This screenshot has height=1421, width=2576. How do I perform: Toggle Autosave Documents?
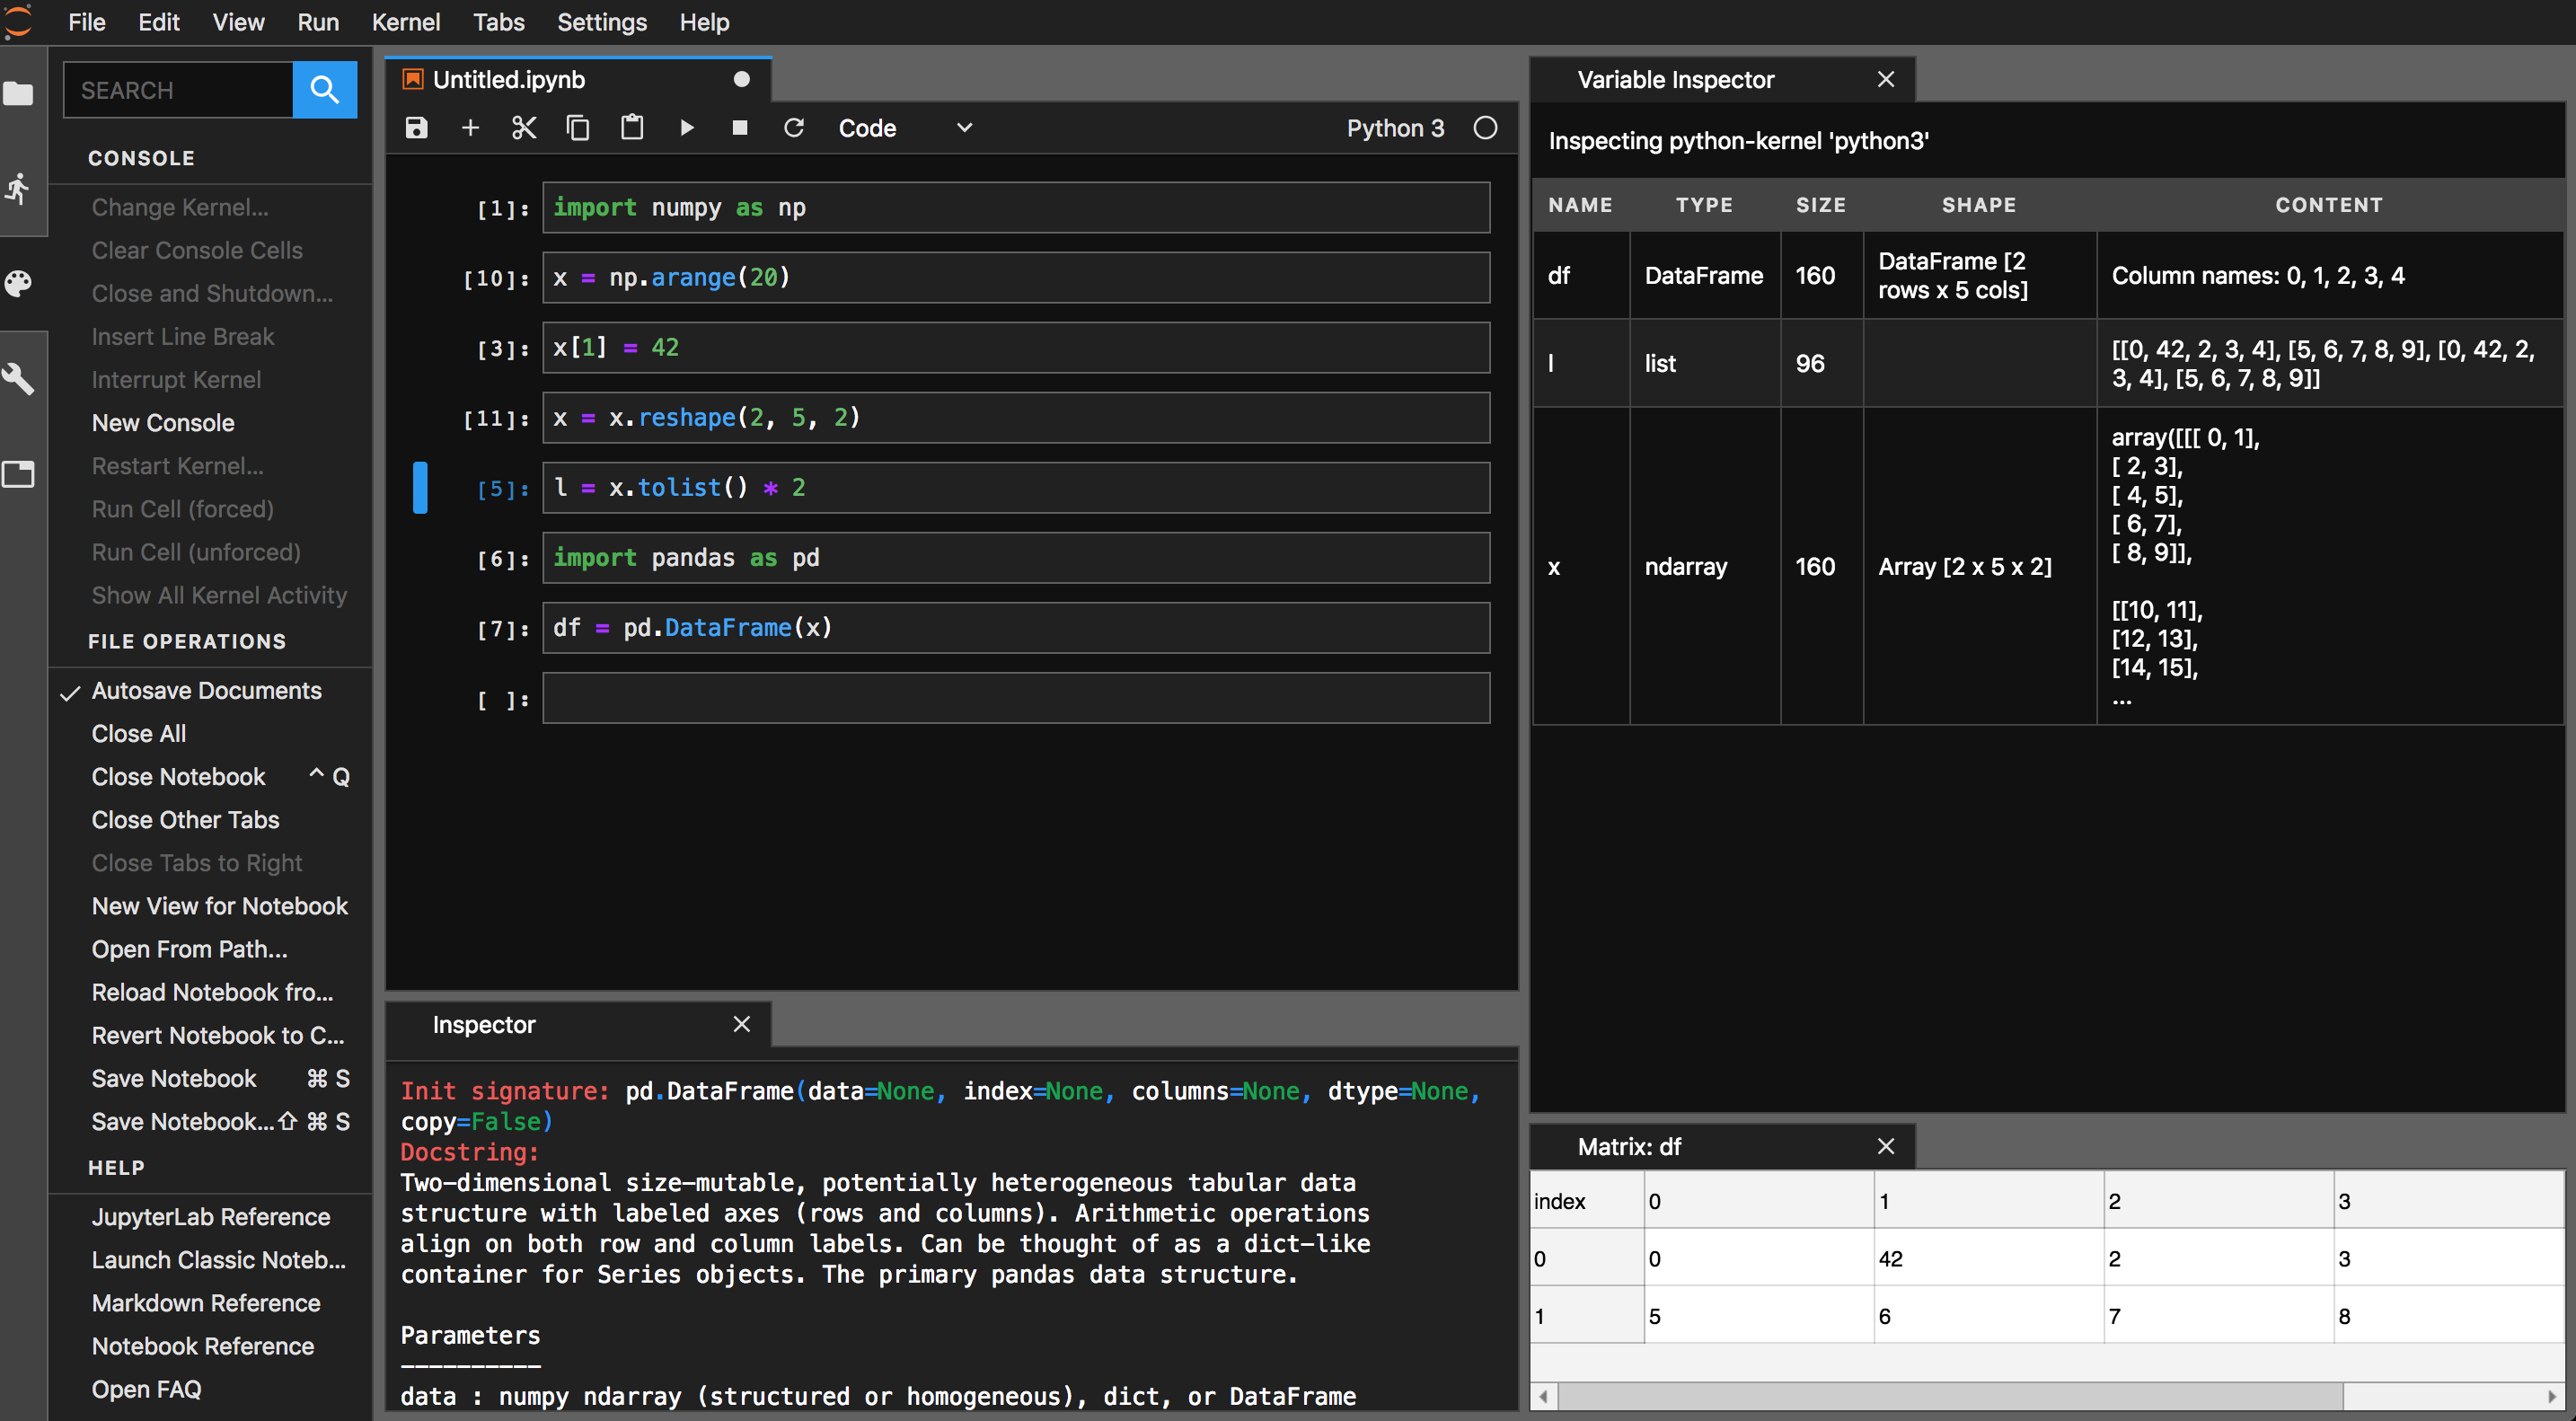(206, 690)
